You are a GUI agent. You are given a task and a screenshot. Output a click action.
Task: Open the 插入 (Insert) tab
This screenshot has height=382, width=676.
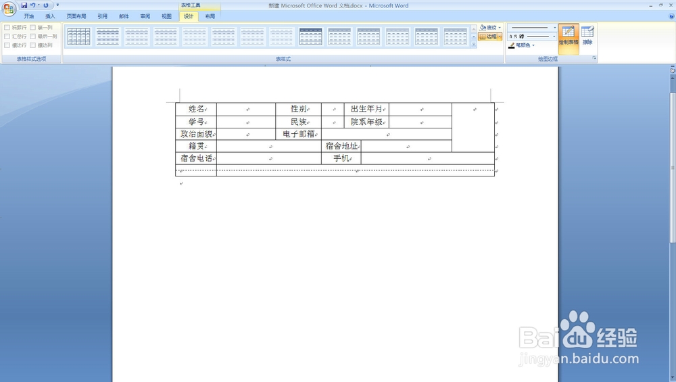click(51, 16)
